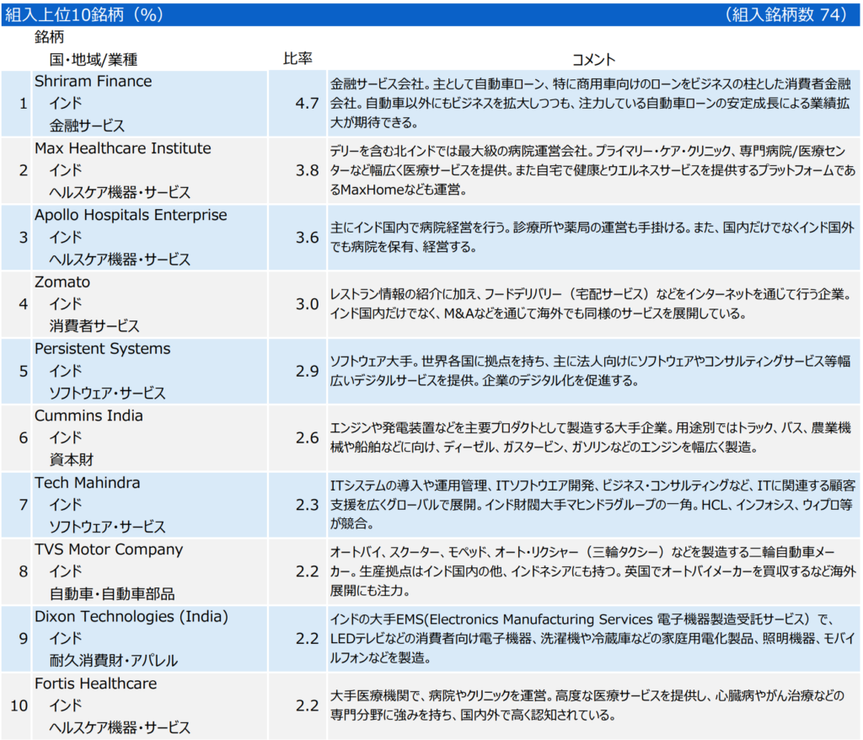Viewport: 863px width, 740px height.
Task: Click the rank number 10 cell
Action: coord(19,705)
